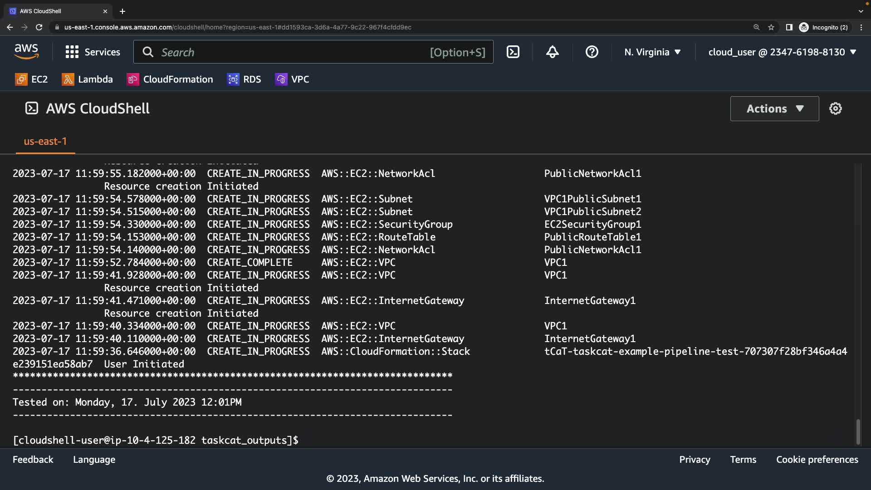The height and width of the screenshot is (490, 871).
Task: Open the CloudFormation favorites shortcut
Action: pyautogui.click(x=170, y=79)
